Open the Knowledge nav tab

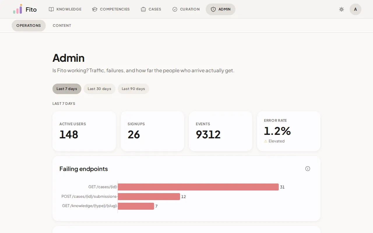tap(65, 9)
